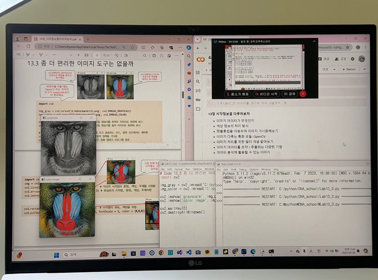The width and height of the screenshot is (378, 280).
Task: Open the PDF table of contents icon
Action: click(x=18, y=55)
